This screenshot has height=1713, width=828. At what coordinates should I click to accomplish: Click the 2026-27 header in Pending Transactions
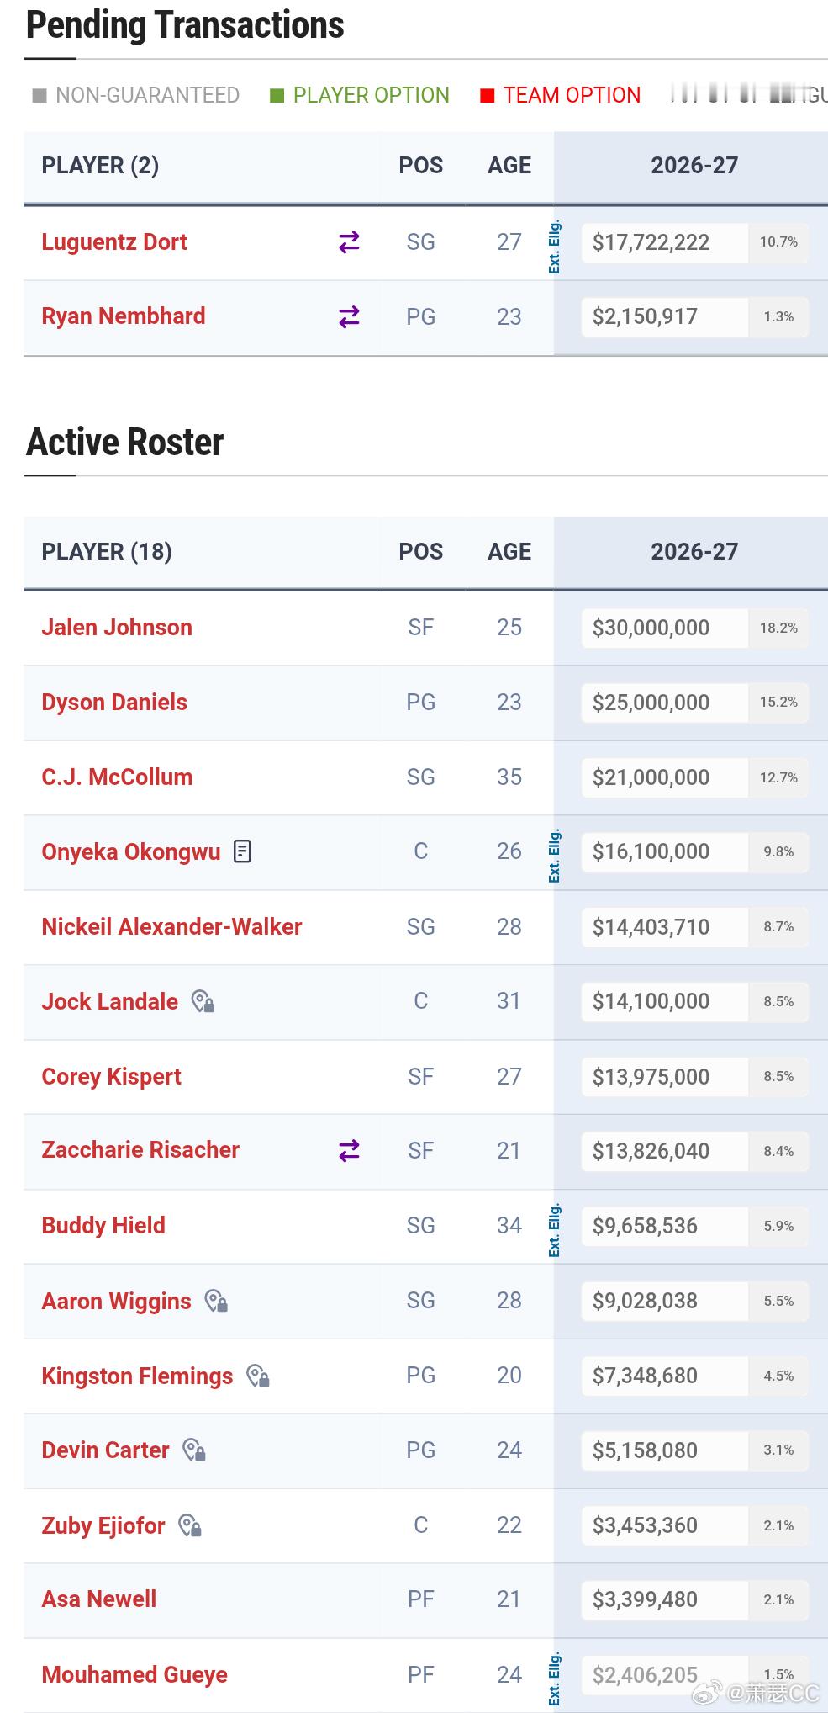click(694, 166)
